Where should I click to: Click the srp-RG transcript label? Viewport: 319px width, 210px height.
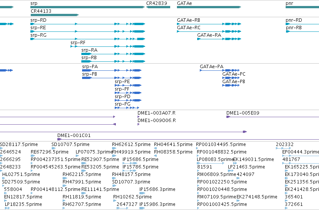click(x=38, y=35)
